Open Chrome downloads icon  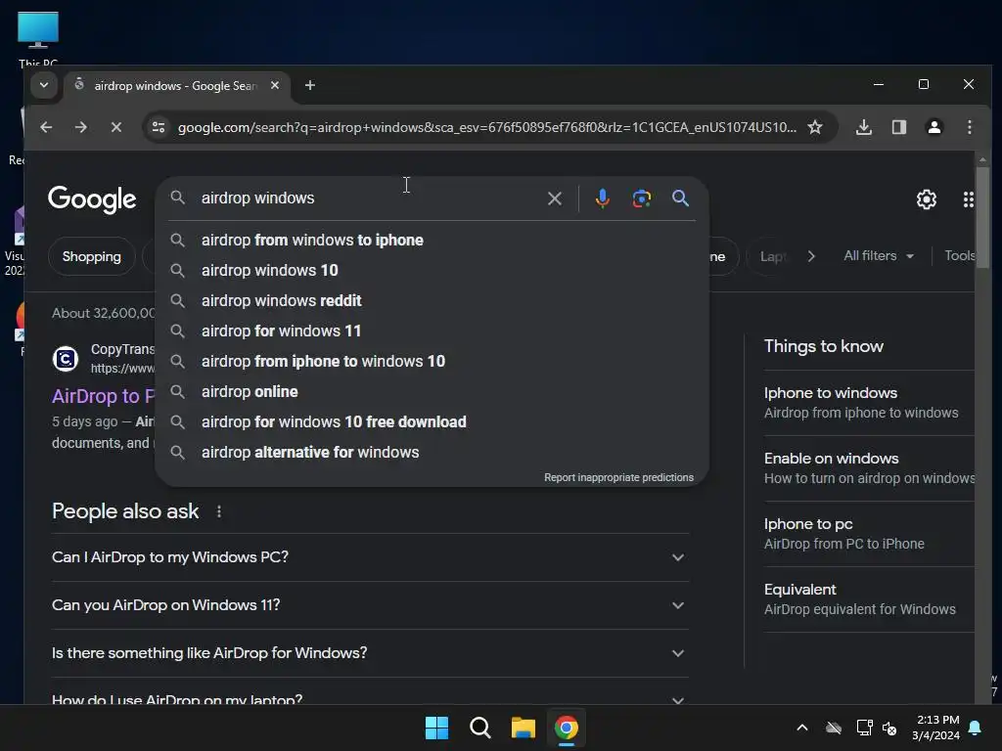click(863, 127)
